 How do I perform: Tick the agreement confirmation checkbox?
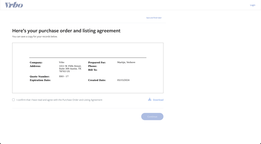(x=14, y=100)
